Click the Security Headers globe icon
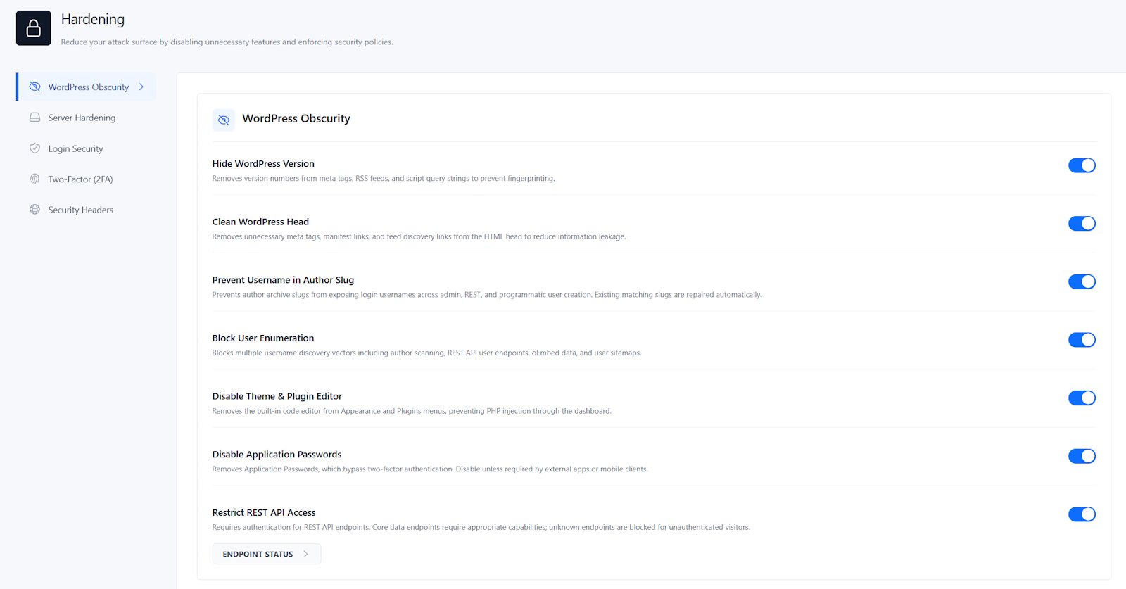 click(34, 210)
